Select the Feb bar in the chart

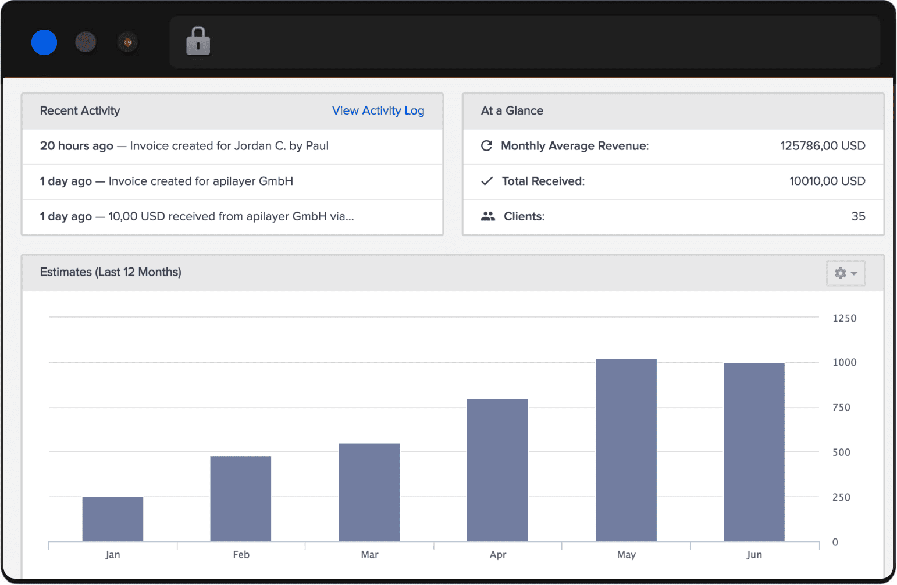[x=241, y=499]
